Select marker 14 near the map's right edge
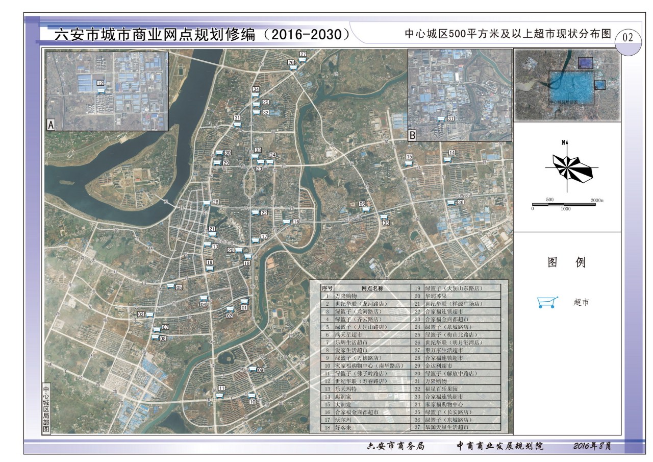The image size is (653, 462). point(451,152)
